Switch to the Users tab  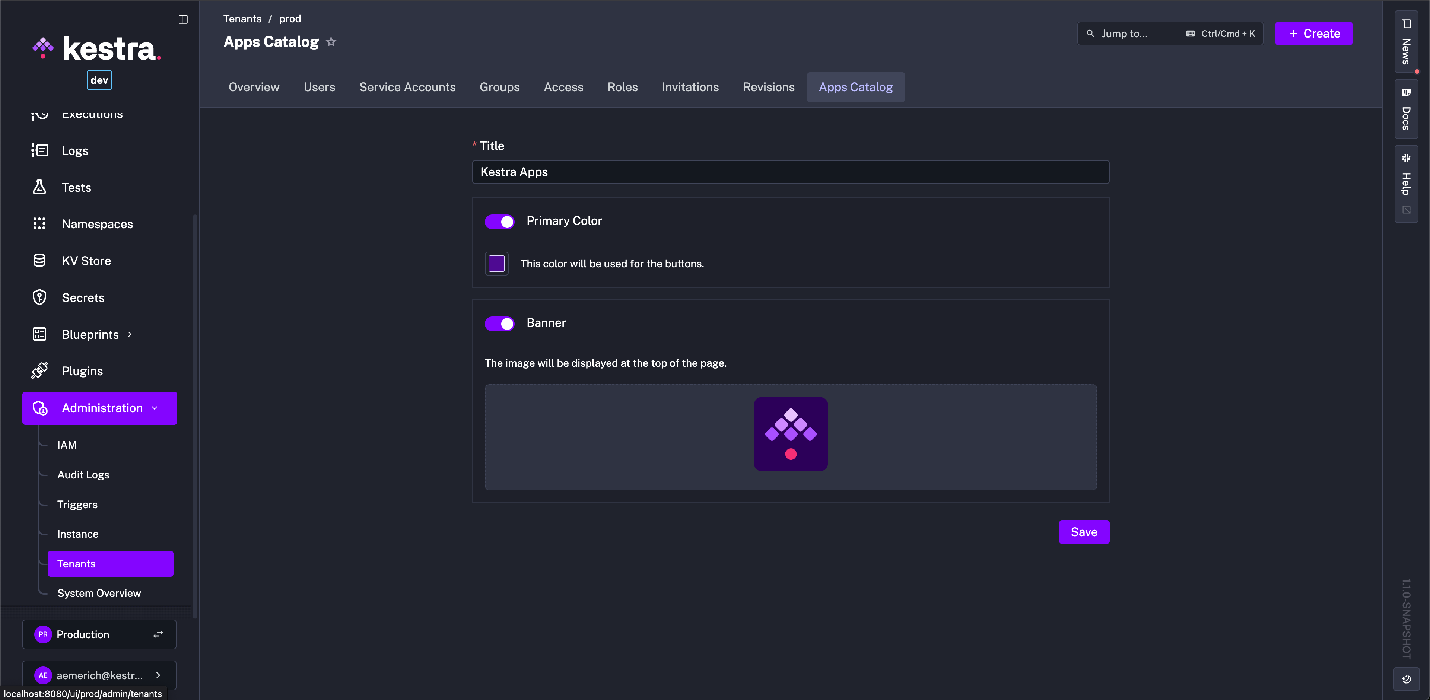coord(319,87)
